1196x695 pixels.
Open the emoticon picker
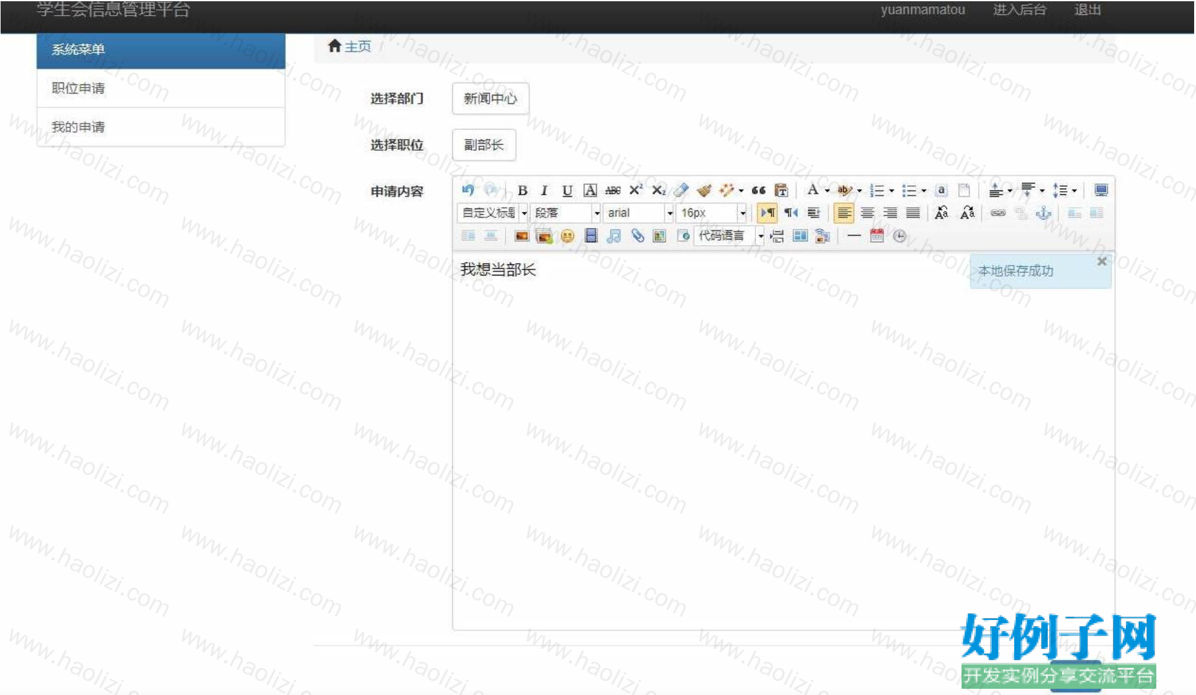[567, 236]
